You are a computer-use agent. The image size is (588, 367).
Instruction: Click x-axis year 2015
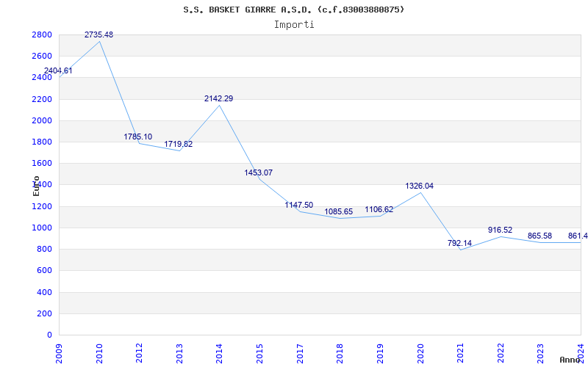click(x=259, y=353)
